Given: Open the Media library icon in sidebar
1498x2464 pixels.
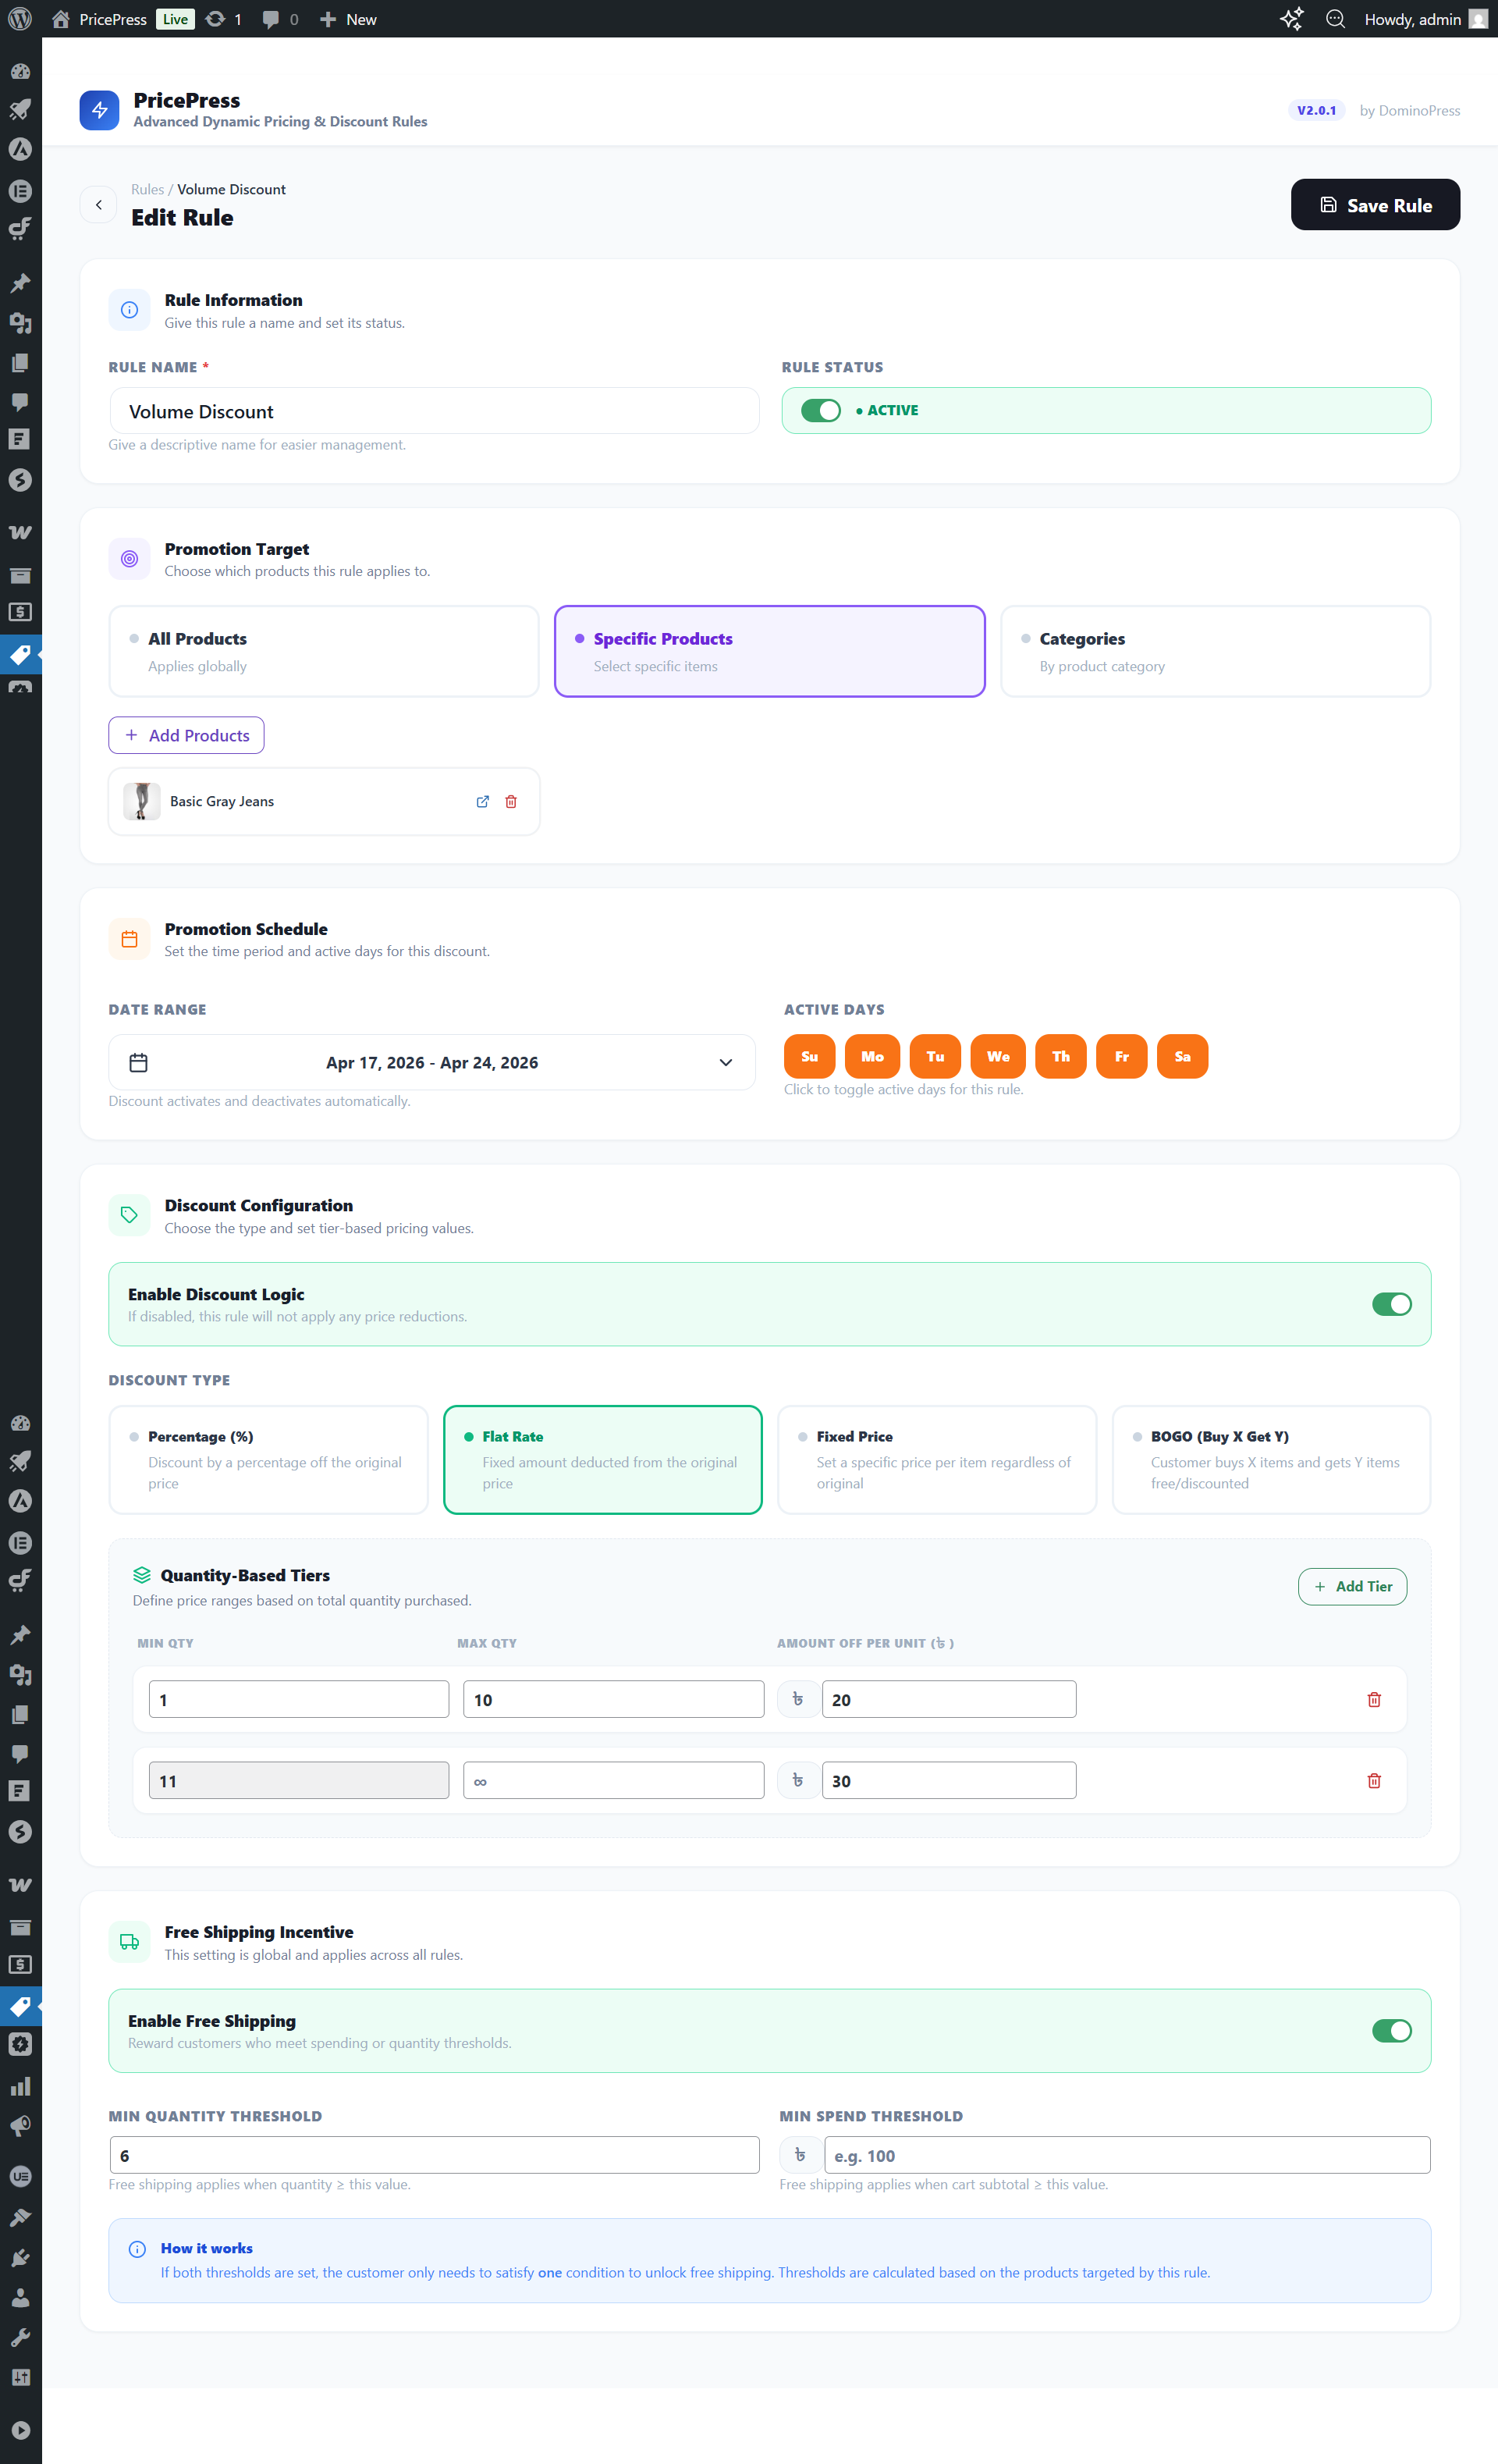Looking at the screenshot, I should coord(20,322).
